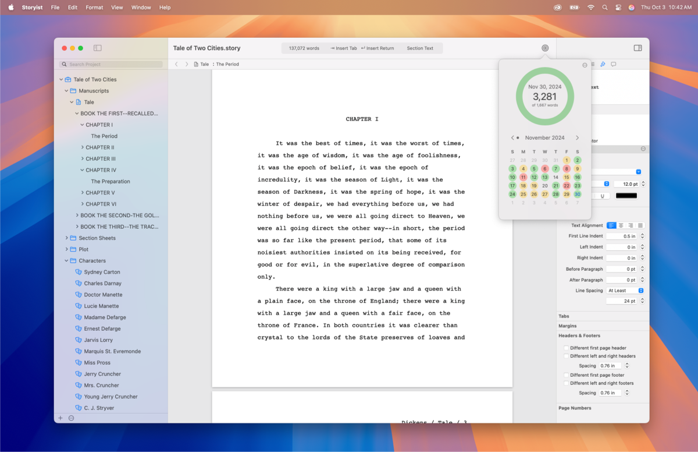Image resolution: width=698 pixels, height=452 pixels.
Task: Select red-marked November 11 in calendar
Action: 523,177
